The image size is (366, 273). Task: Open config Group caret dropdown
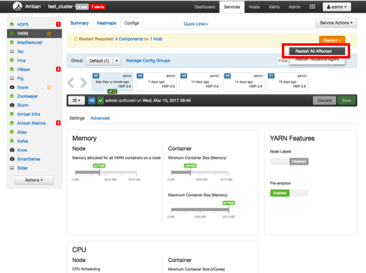tap(117, 61)
